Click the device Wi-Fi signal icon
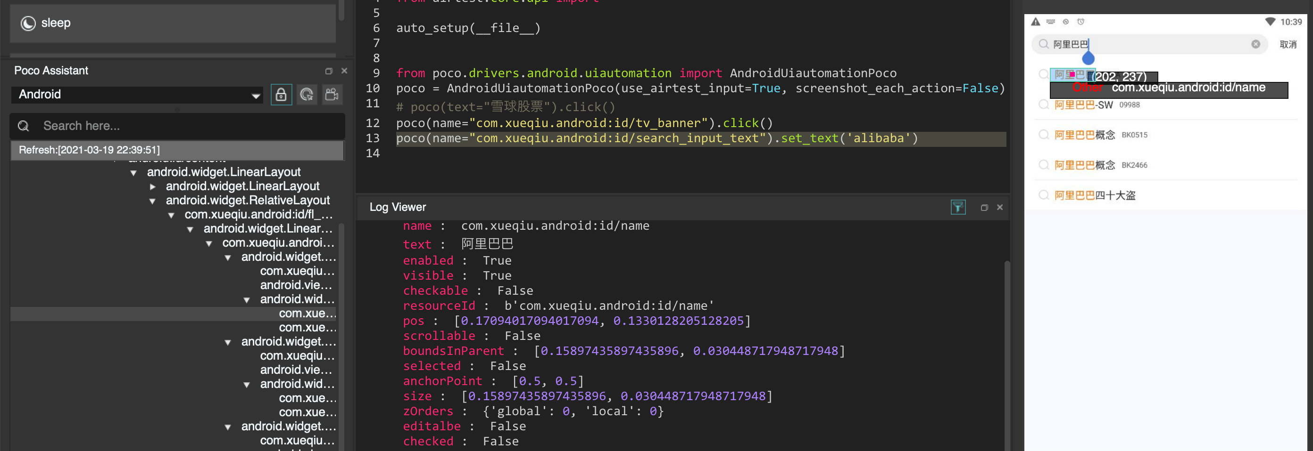This screenshot has height=451, width=1313. tap(1270, 22)
